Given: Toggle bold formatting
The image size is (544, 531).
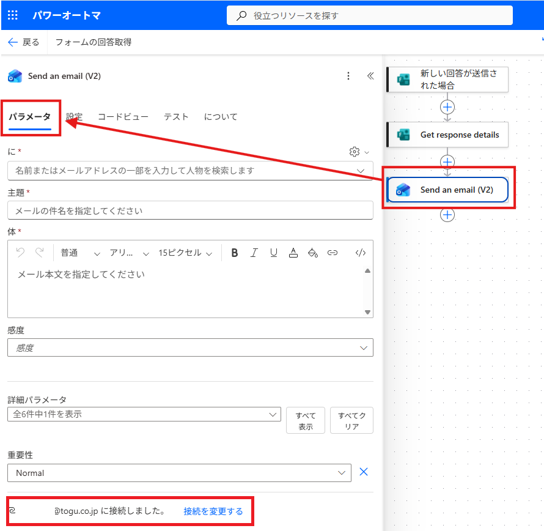Looking at the screenshot, I should [235, 253].
